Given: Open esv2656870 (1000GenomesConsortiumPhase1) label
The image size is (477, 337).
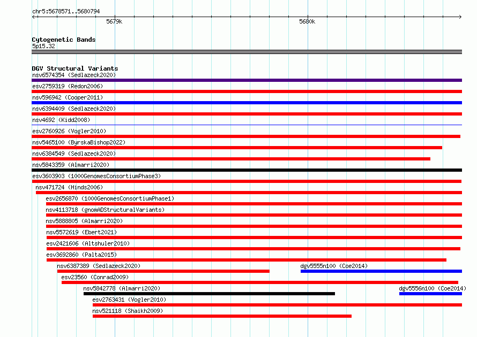Looking at the screenshot, I should (x=110, y=198).
